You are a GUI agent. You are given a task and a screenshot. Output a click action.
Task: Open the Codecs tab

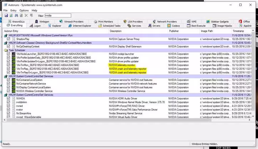tap(174, 26)
